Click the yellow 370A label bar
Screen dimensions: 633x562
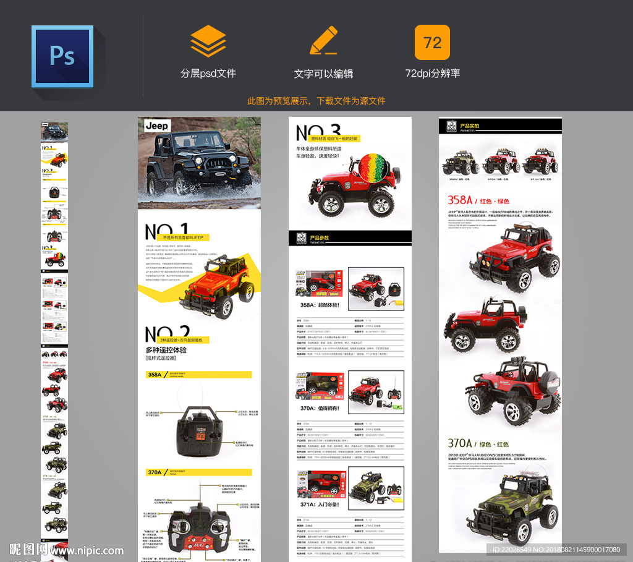point(198,472)
